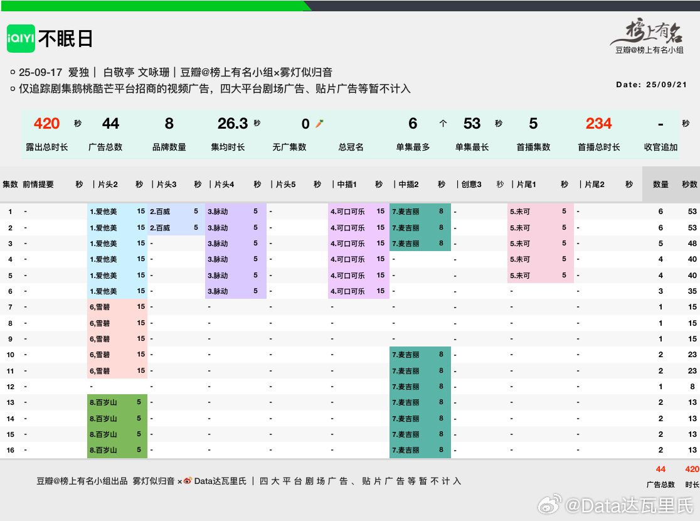Click the 片头4 column header
700x521 pixels.
click(x=224, y=184)
